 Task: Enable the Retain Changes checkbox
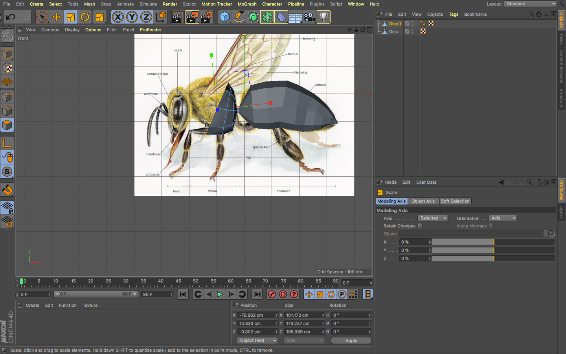click(x=420, y=226)
